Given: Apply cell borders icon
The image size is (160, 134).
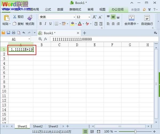Looking at the screenshot, I should [x=57, y=24].
